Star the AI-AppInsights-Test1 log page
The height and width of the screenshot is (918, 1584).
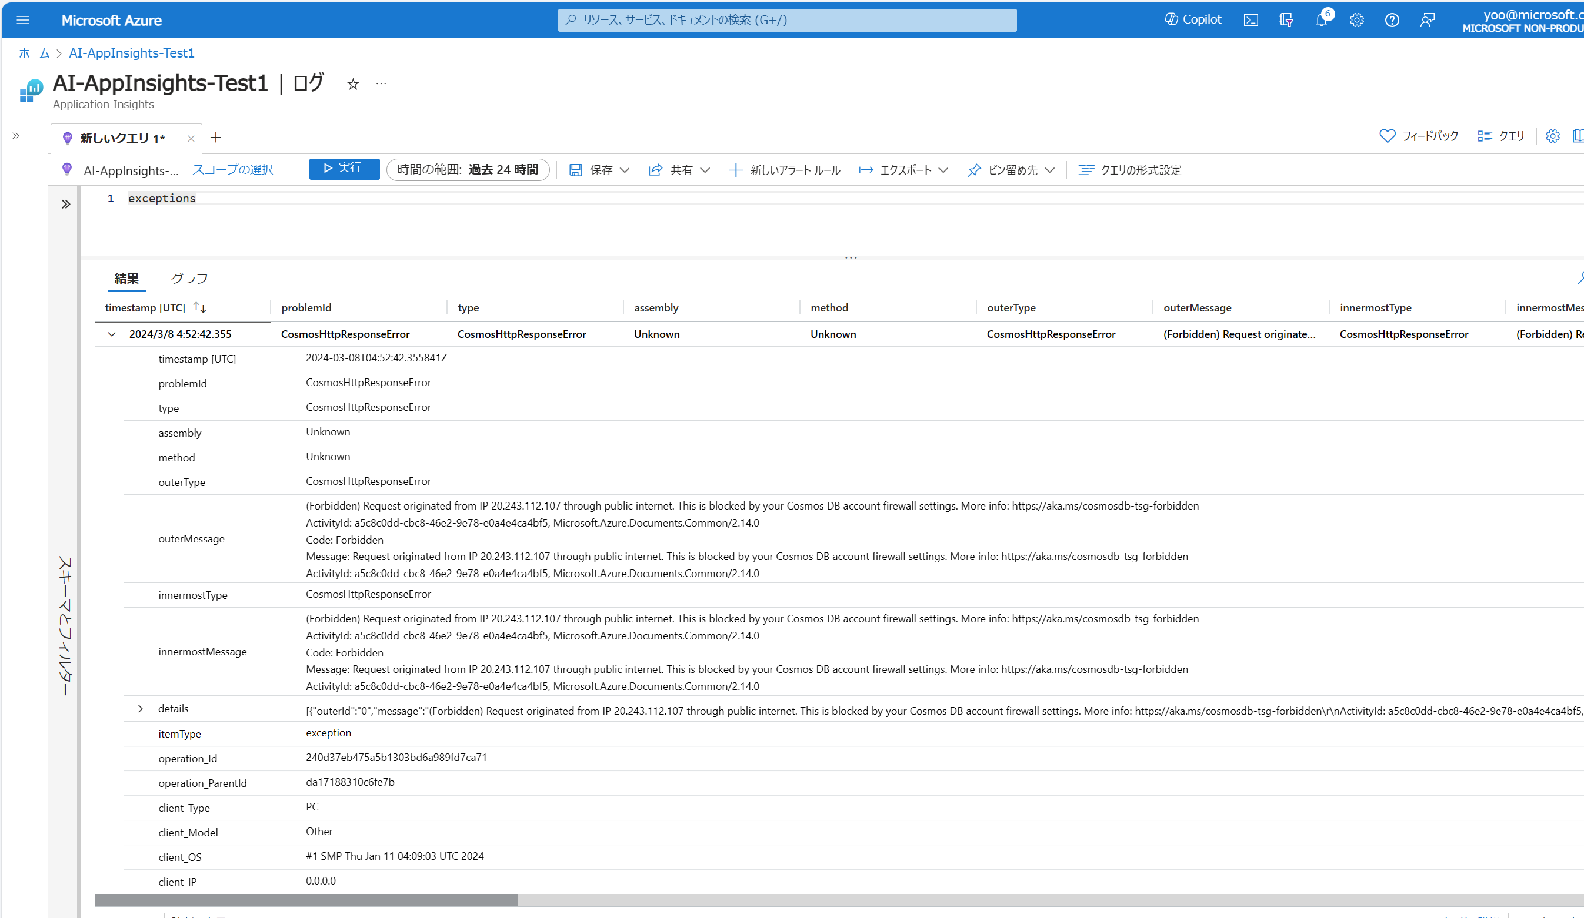coord(353,83)
